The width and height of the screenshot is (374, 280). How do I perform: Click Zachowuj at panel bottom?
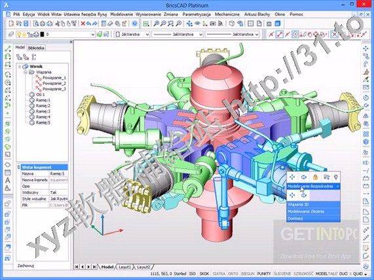pyautogui.click(x=26, y=266)
